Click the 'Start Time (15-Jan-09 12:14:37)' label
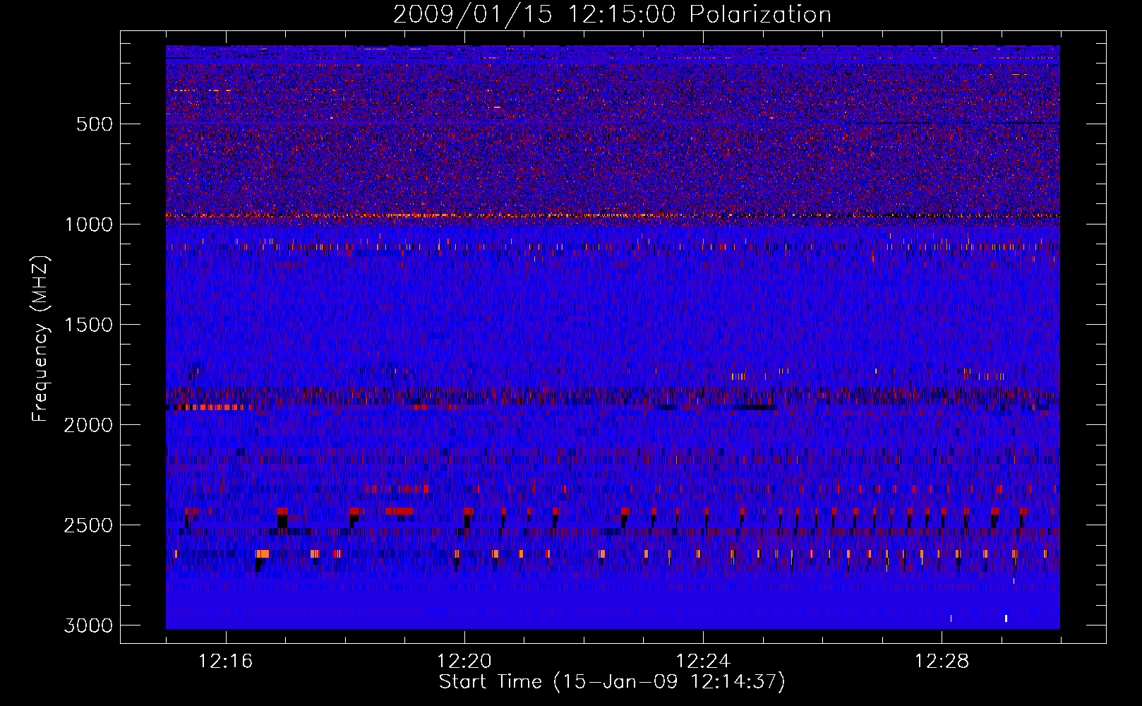The width and height of the screenshot is (1142, 706). coord(612,682)
